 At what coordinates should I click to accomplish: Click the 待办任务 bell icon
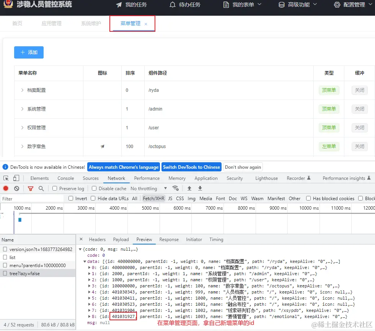point(173,5)
